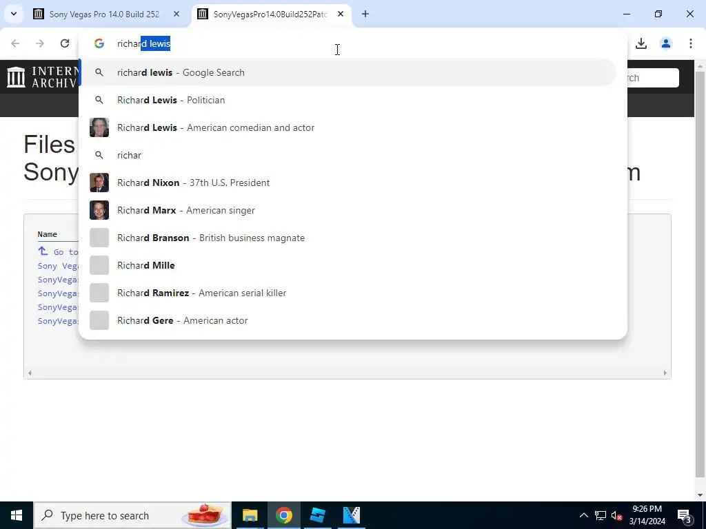Open the Windows Start menu
Screen dimensions: 706x529
[17, 515]
